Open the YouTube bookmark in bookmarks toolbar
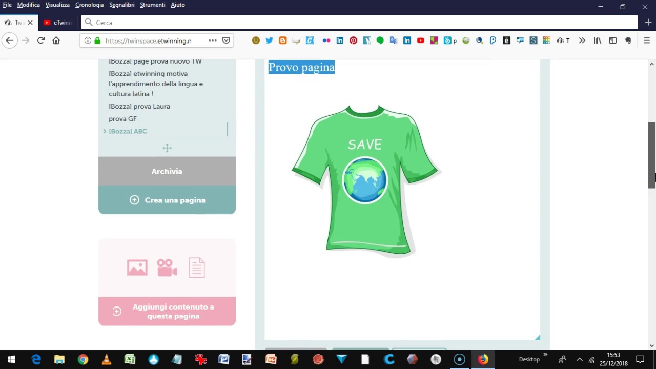This screenshot has width=656, height=369. pyautogui.click(x=421, y=40)
